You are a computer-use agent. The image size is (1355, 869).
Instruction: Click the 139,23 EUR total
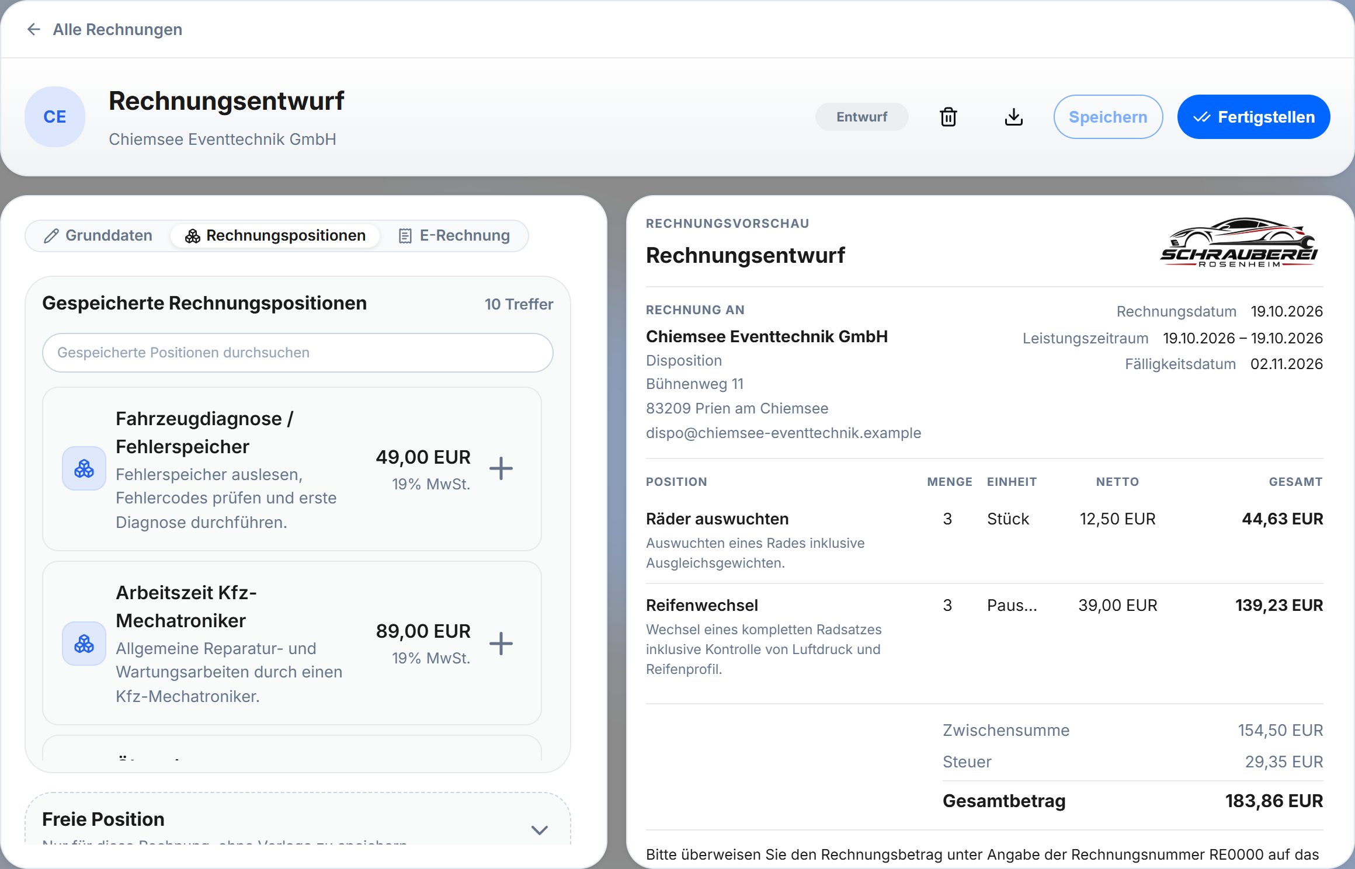[x=1279, y=606]
